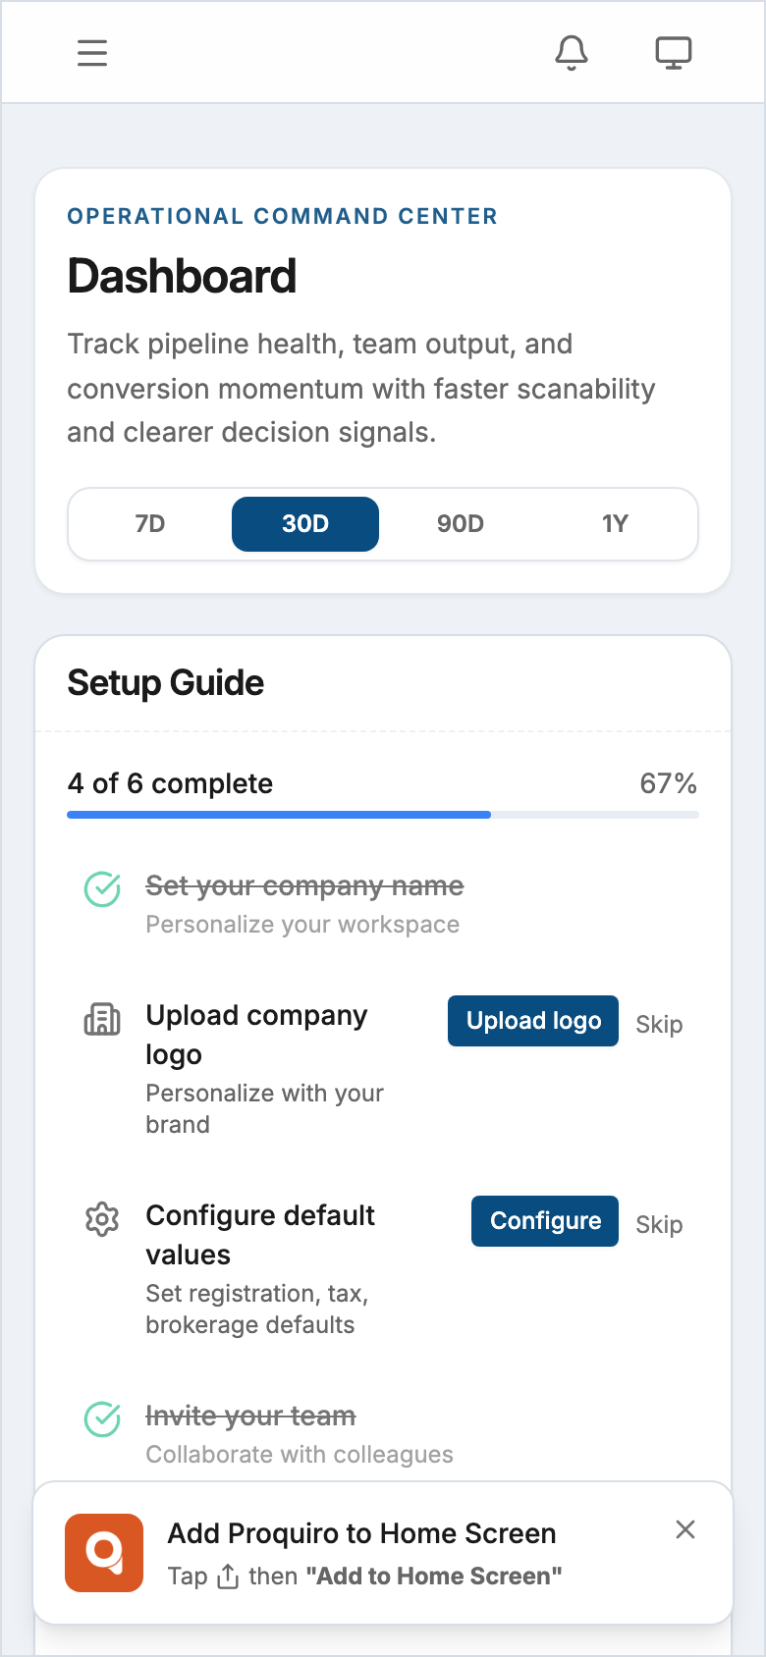Click Configure for default values
This screenshot has height=1657, width=766.
pos(544,1220)
